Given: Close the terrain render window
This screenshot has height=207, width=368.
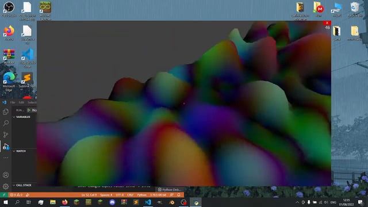Looking at the screenshot, I should pyautogui.click(x=327, y=23).
